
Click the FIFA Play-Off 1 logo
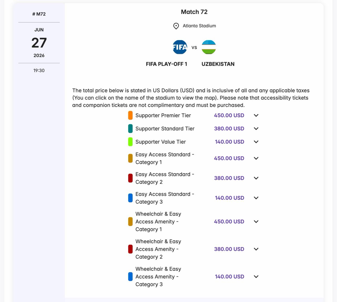[180, 47]
